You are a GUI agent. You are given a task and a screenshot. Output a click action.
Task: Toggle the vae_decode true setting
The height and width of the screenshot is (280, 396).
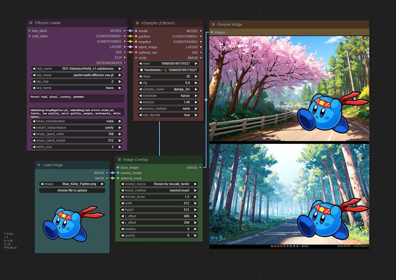tap(168, 115)
